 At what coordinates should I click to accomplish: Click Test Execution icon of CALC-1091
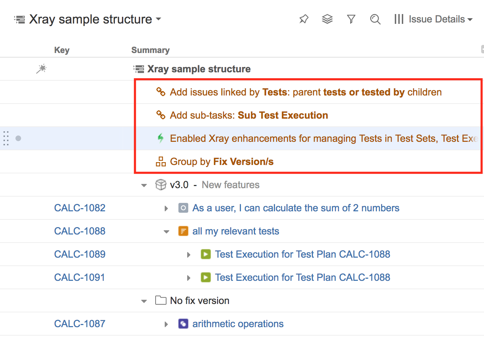pos(206,277)
